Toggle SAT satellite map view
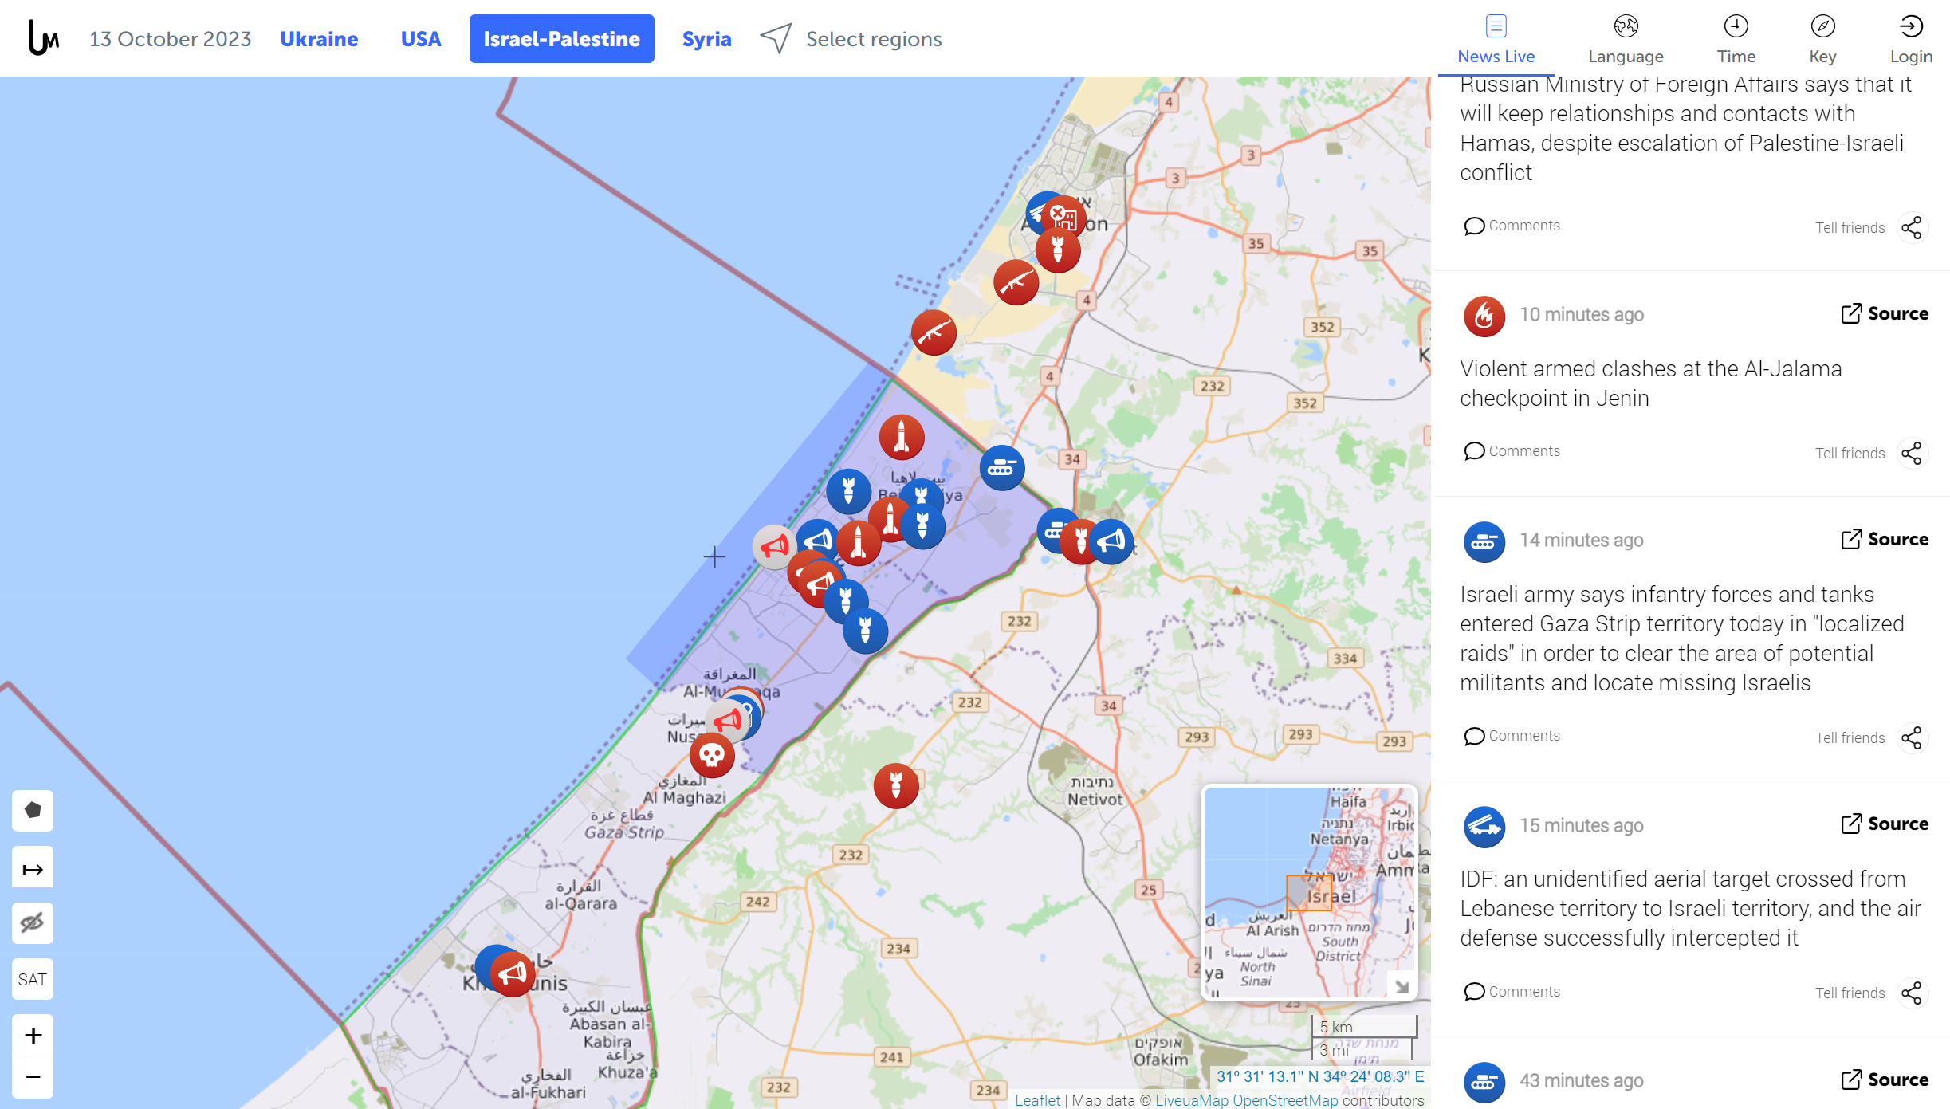The width and height of the screenshot is (1950, 1109). (33, 980)
